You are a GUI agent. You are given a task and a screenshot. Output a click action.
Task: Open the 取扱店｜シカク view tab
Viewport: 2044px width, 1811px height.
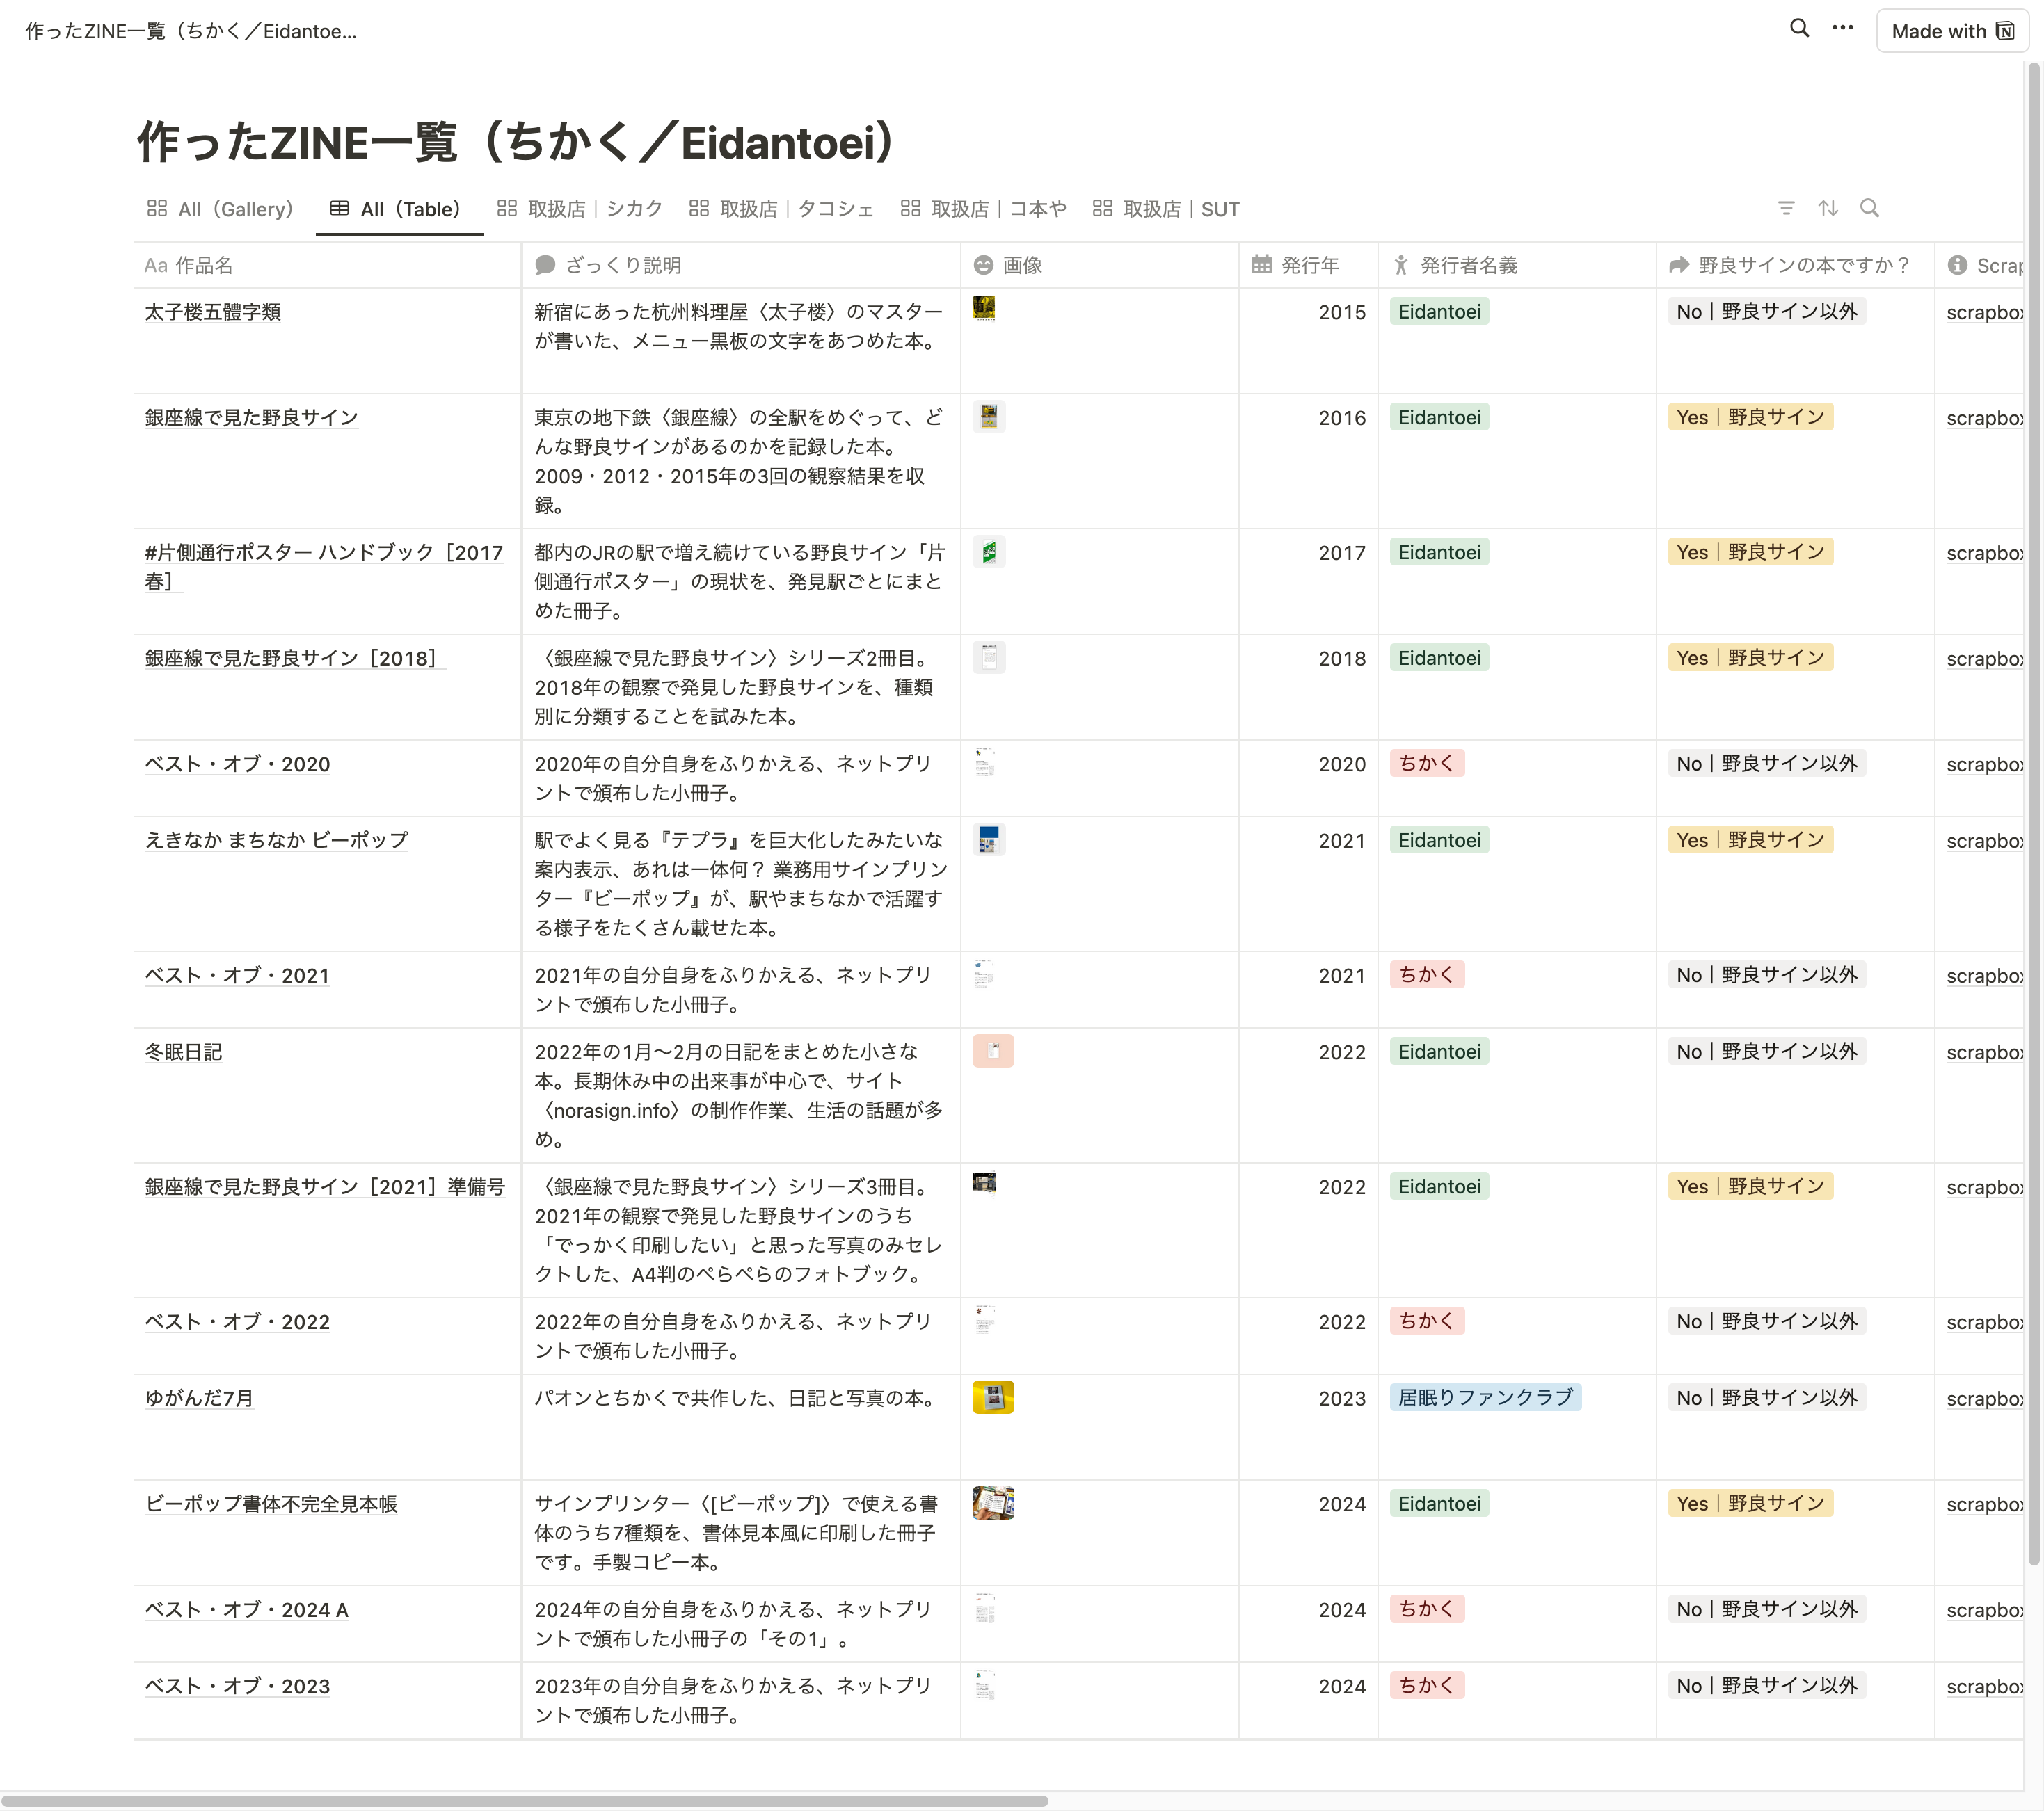580,209
